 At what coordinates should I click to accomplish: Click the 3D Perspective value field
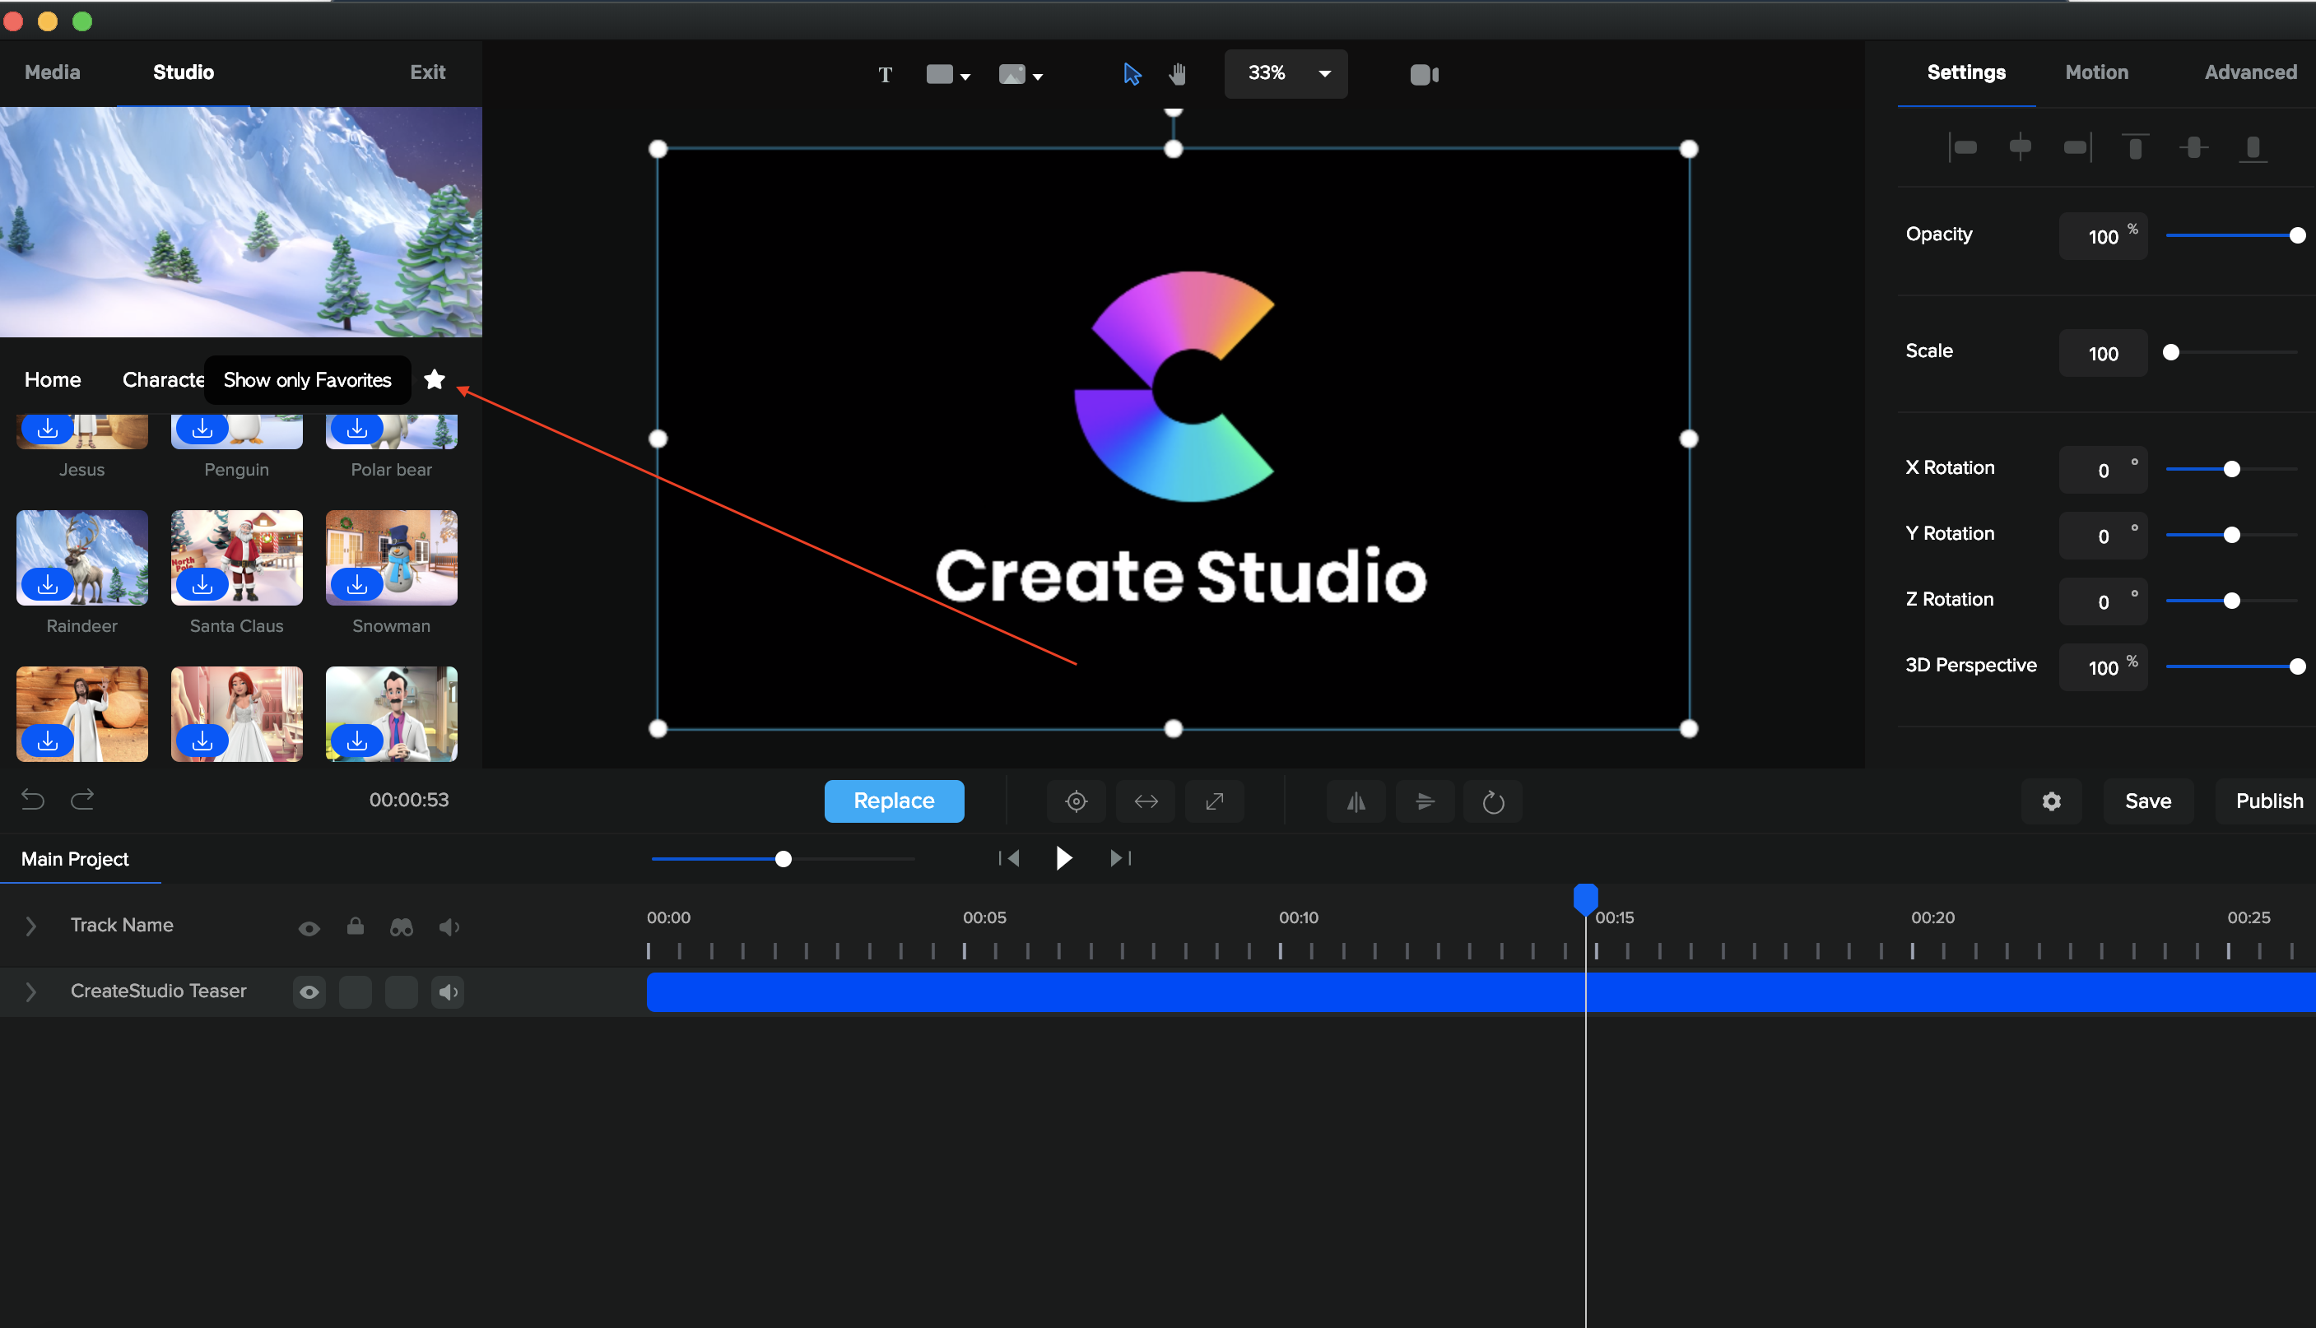click(x=2103, y=667)
